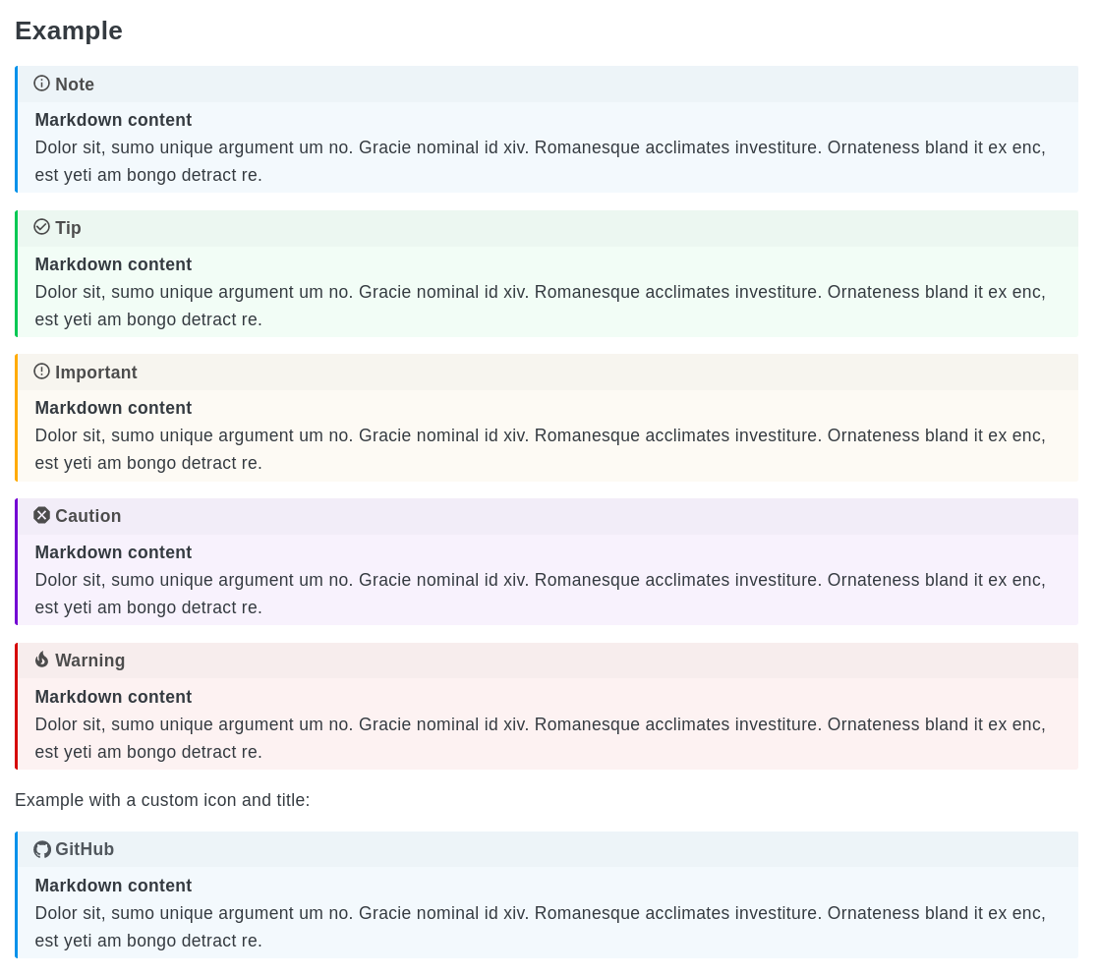This screenshot has width=1099, height=976.
Task: Click the GitHub octocat icon
Action: 42,848
